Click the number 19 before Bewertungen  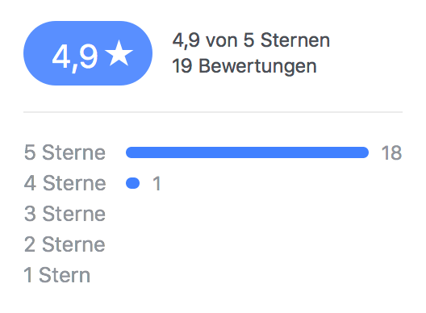point(182,66)
